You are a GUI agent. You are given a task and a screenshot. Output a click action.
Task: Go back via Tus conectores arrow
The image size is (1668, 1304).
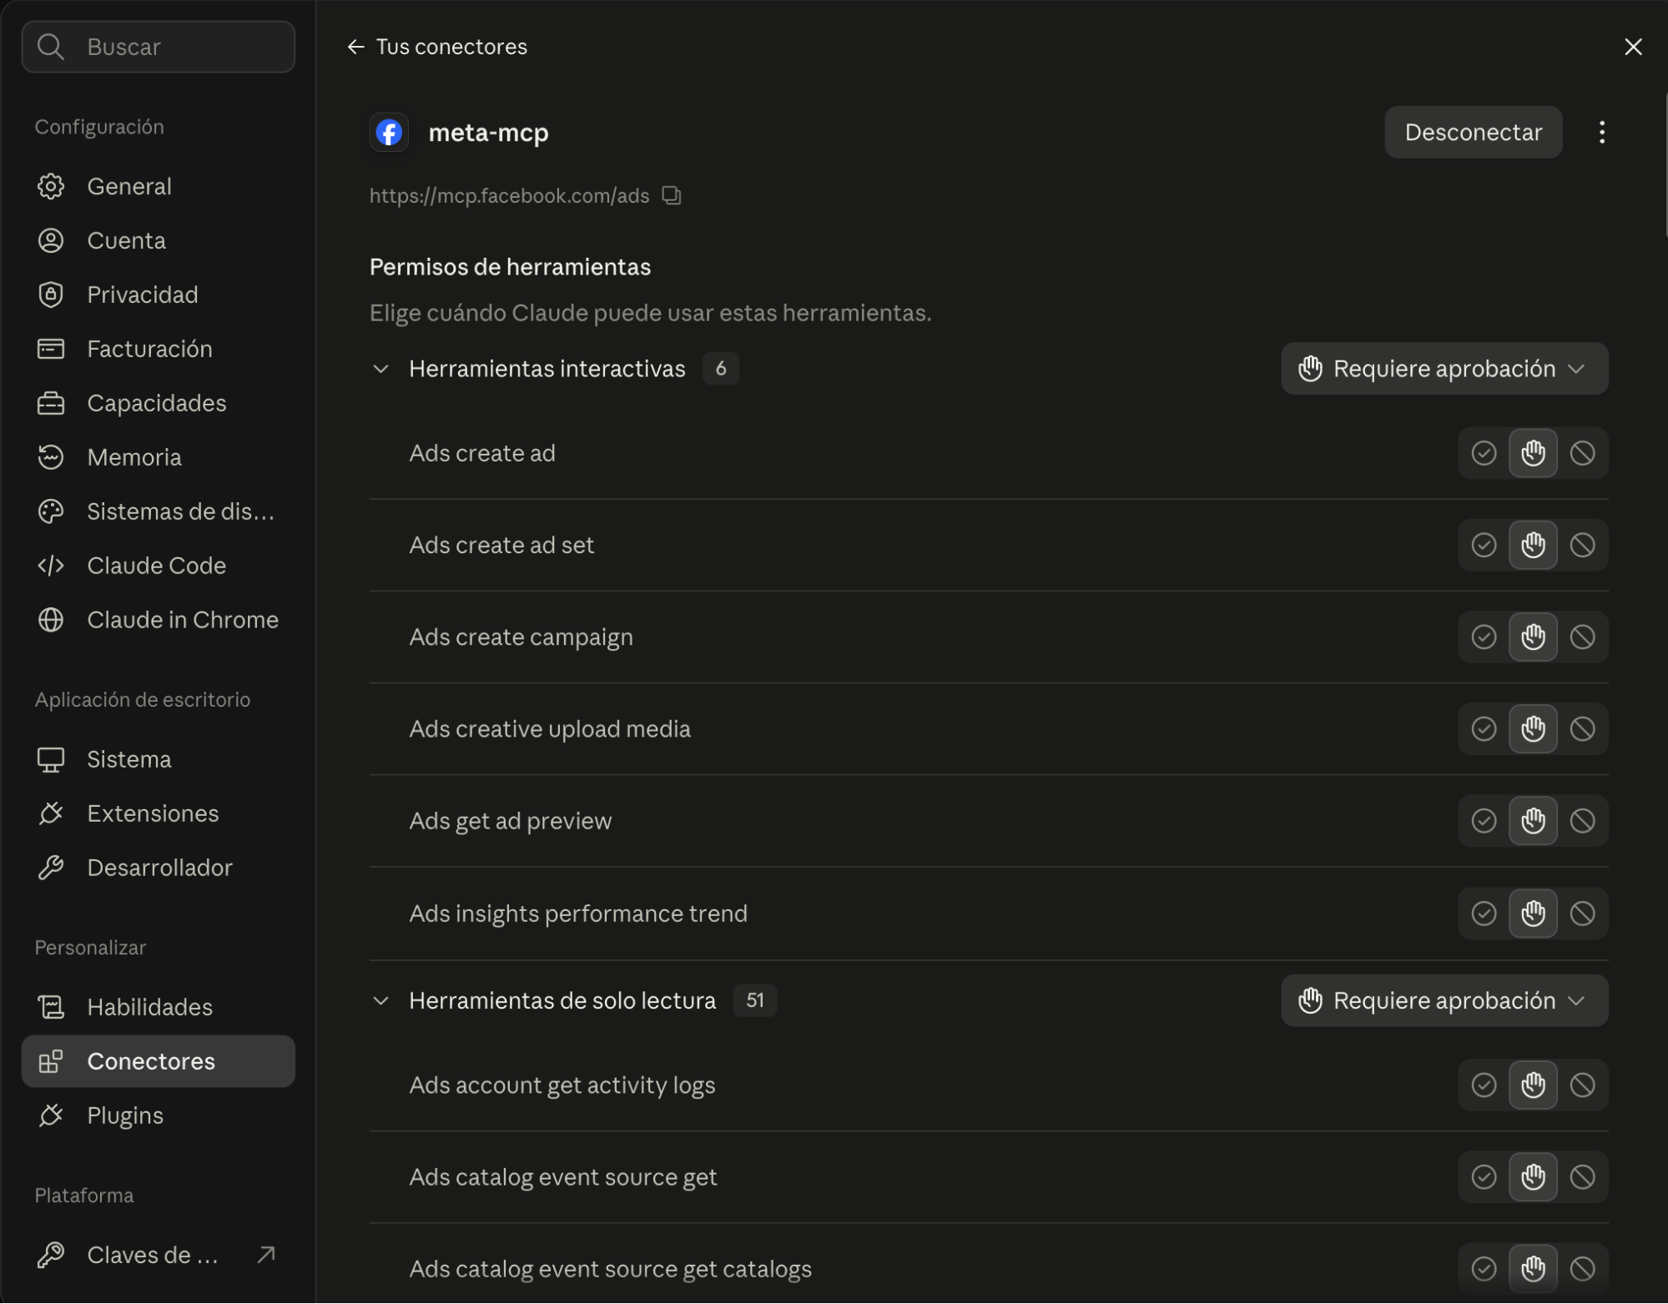[355, 47]
